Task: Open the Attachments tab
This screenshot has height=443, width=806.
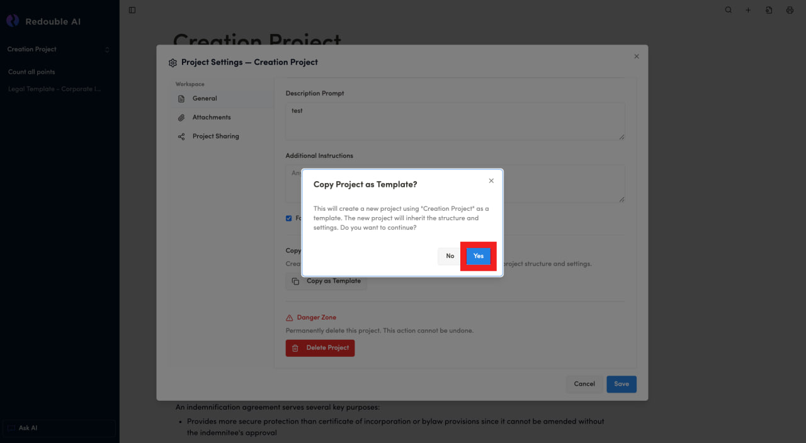Action: coord(211,118)
